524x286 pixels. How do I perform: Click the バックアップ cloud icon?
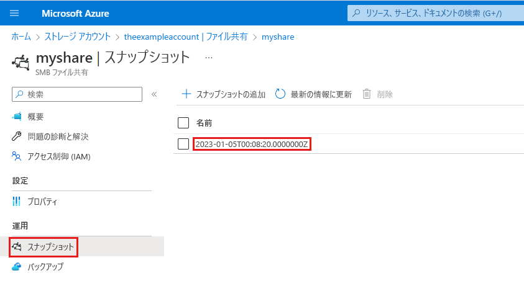click(17, 266)
